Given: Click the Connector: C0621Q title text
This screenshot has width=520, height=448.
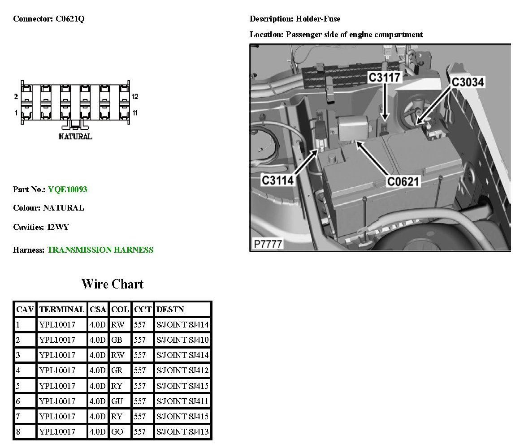Looking at the screenshot, I should click(48, 19).
